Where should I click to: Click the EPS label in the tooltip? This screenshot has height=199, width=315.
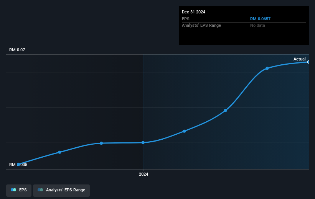[x=185, y=19]
